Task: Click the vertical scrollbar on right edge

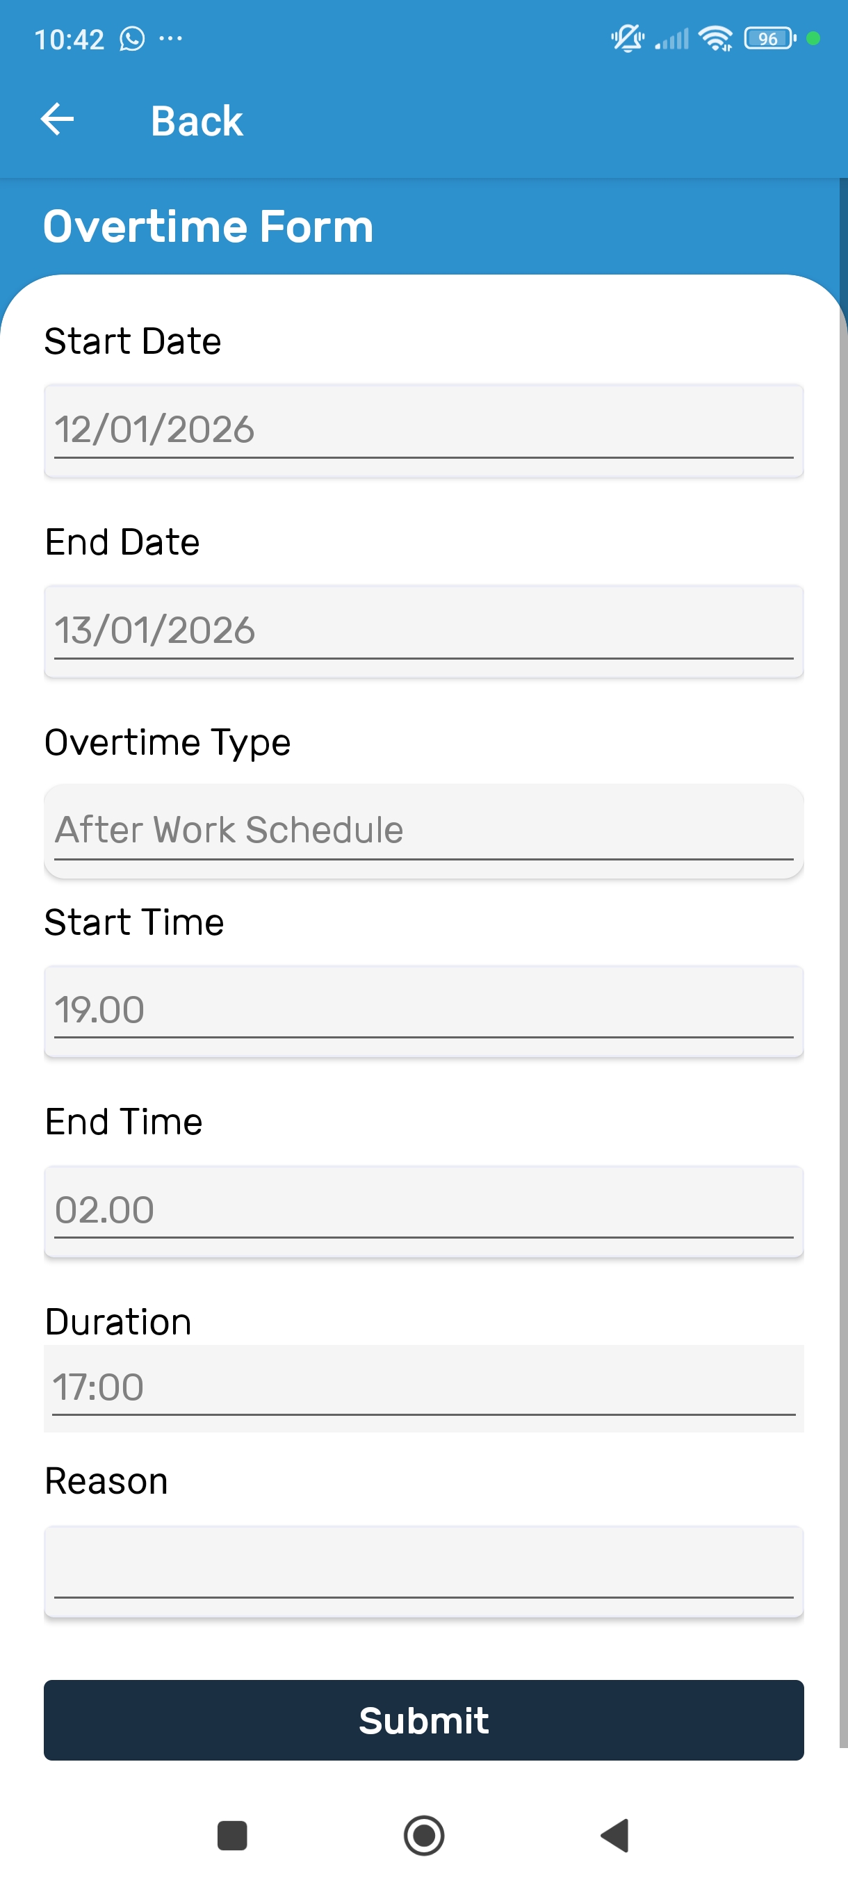Action: [843, 952]
